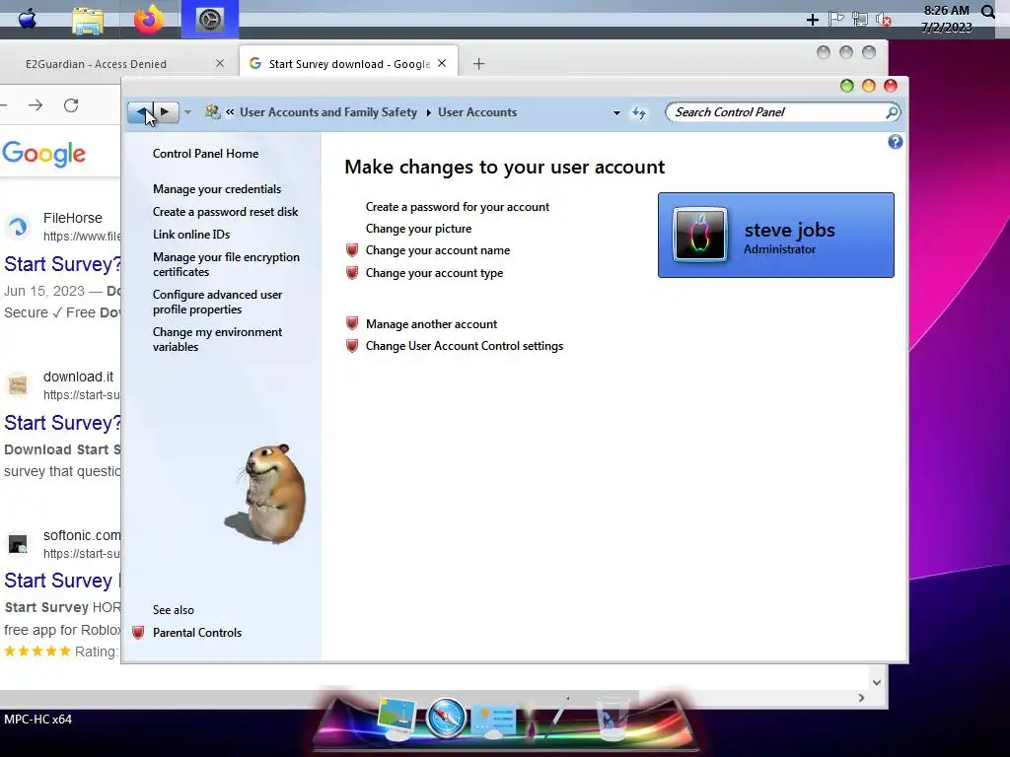Click the User Accounts breadcrumb icon
Image resolution: width=1010 pixels, height=757 pixels.
pos(213,112)
